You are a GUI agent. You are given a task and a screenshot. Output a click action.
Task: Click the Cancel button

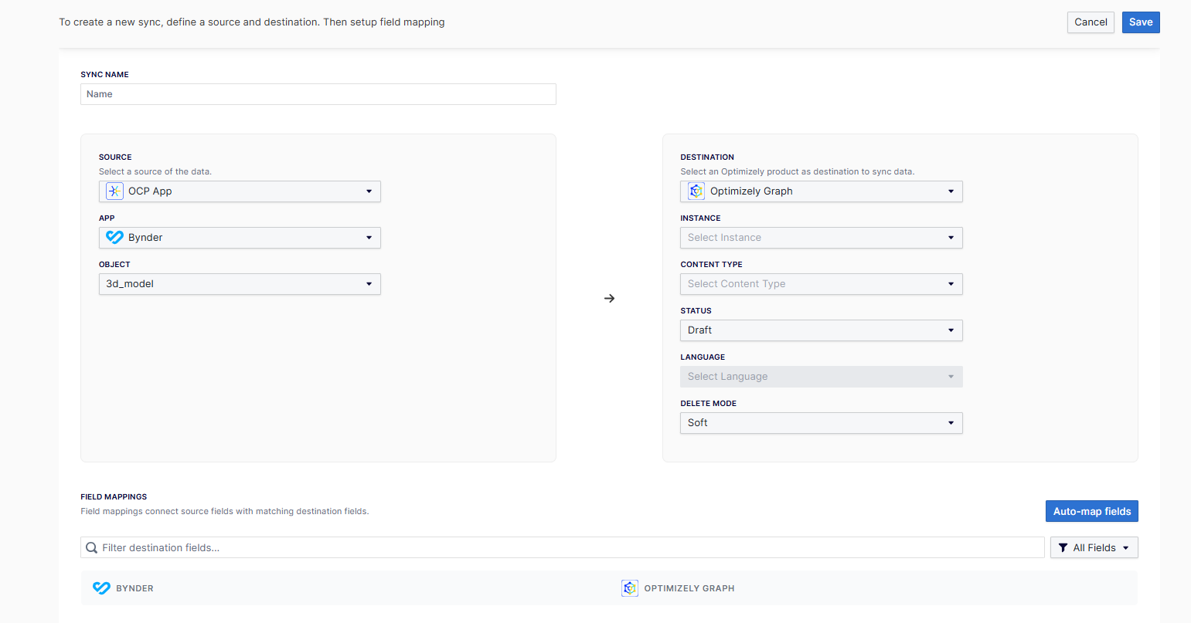click(1091, 22)
